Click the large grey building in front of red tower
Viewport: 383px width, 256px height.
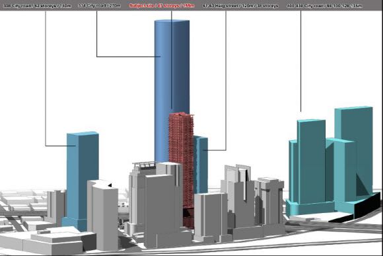click(x=162, y=210)
